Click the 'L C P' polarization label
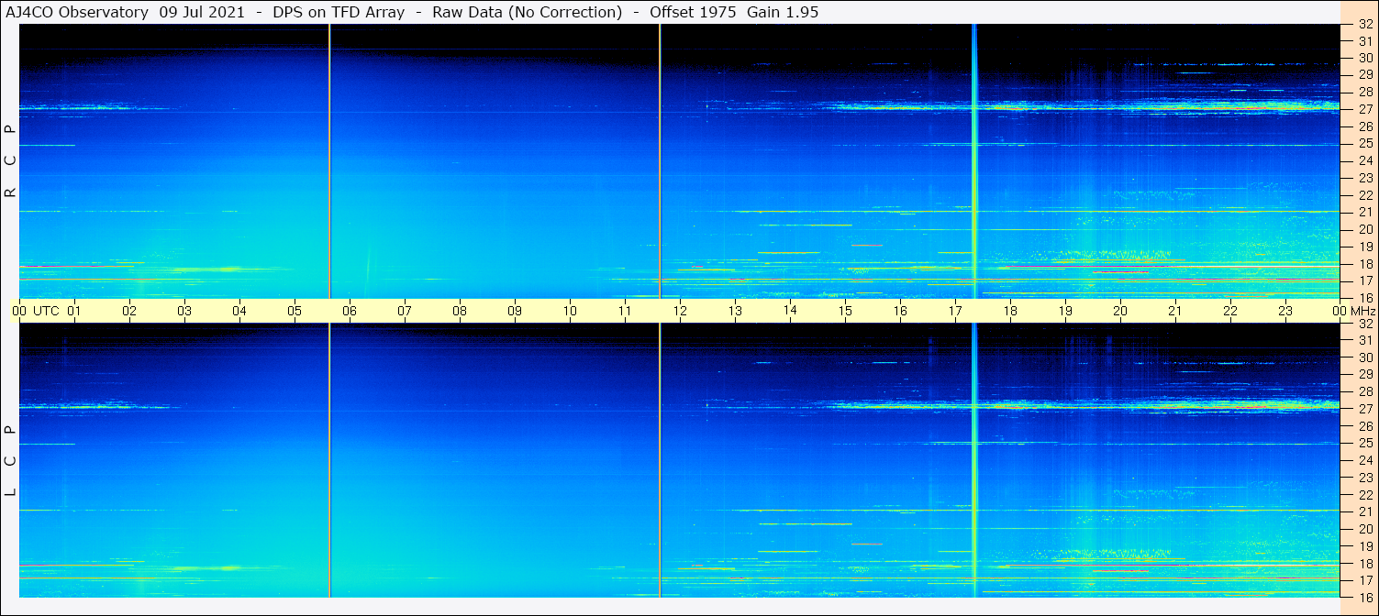 coord(11,460)
